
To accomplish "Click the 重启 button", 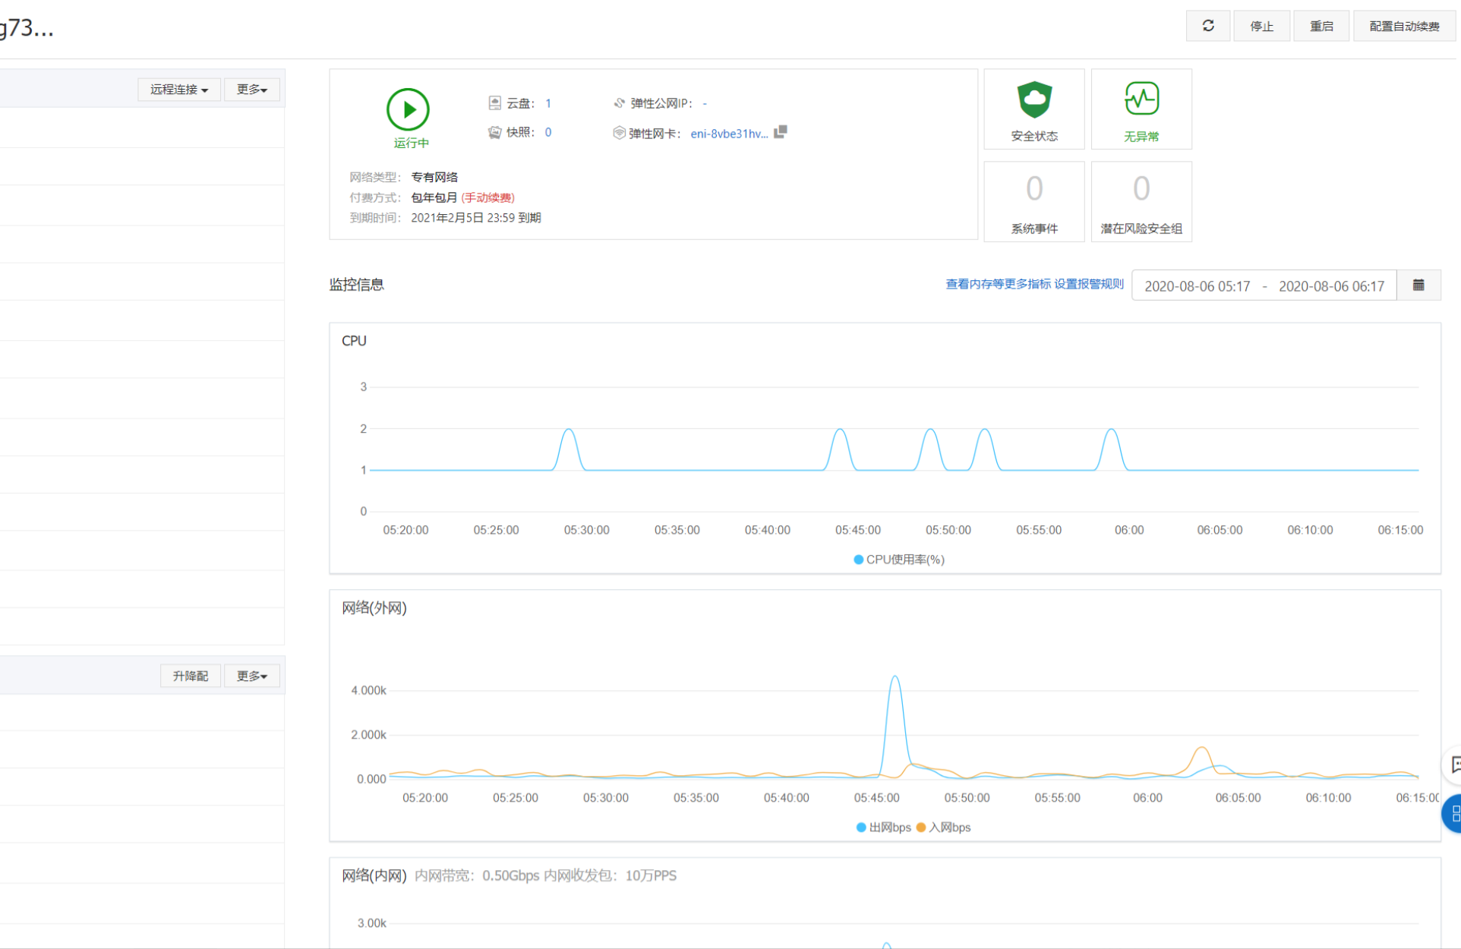I will pyautogui.click(x=1321, y=26).
